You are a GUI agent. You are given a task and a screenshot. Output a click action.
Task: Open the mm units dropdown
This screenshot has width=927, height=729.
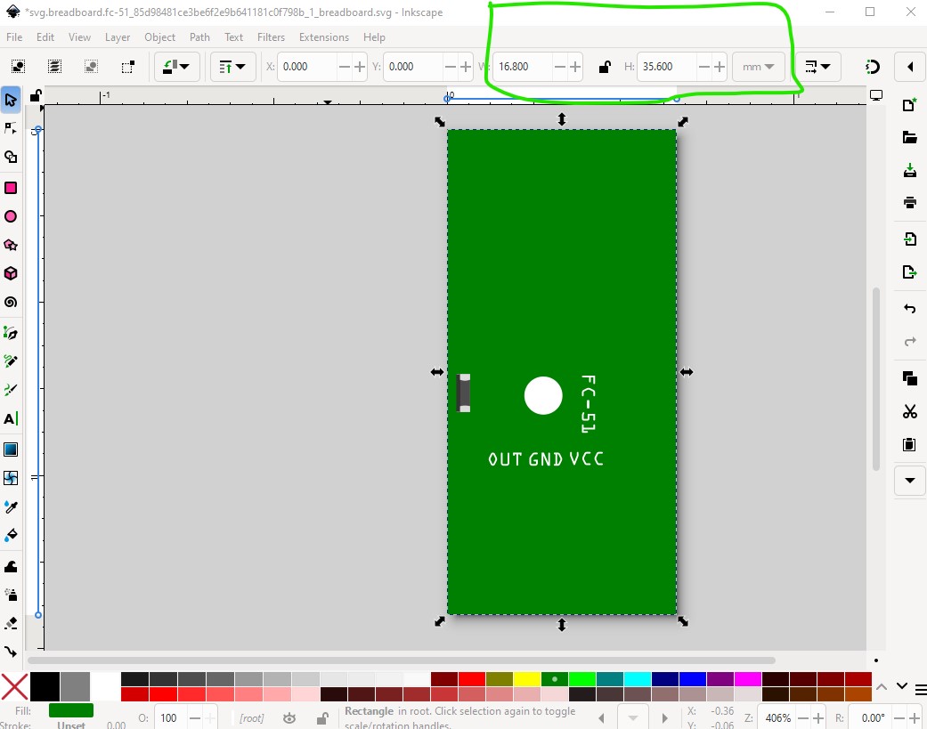(758, 67)
